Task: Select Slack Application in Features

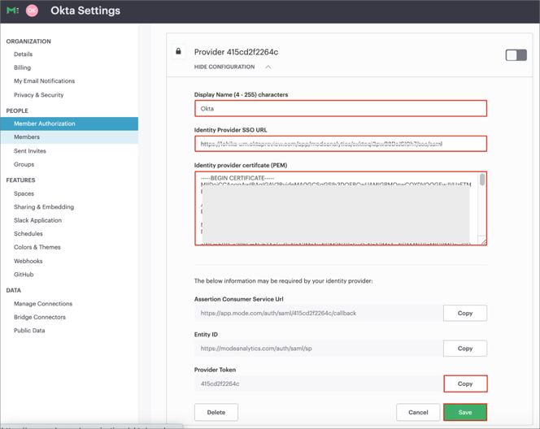Action: click(x=37, y=220)
